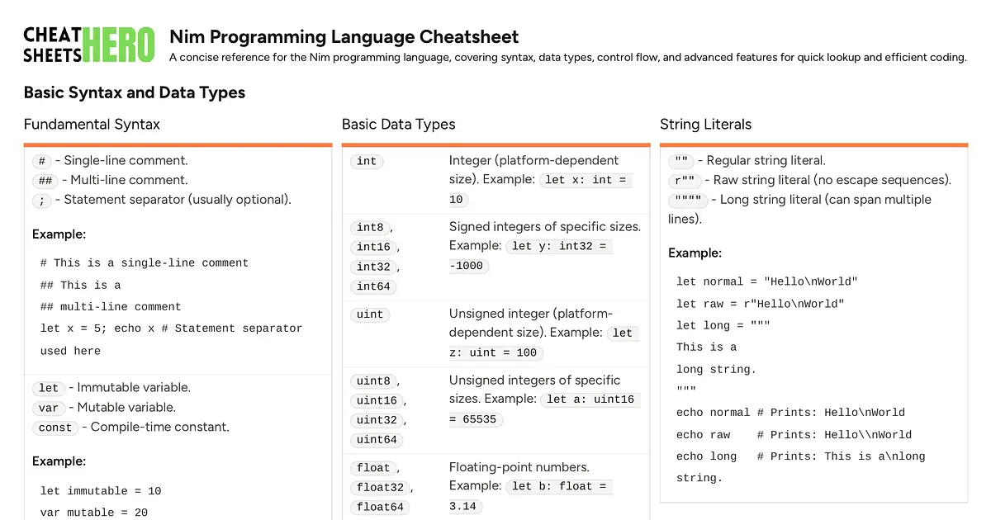This screenshot has width=991, height=520.
Task: Click the ; statement separator badge
Action: tap(42, 201)
